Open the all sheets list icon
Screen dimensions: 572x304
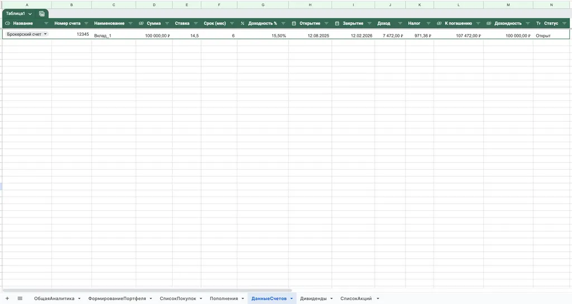tap(20, 298)
